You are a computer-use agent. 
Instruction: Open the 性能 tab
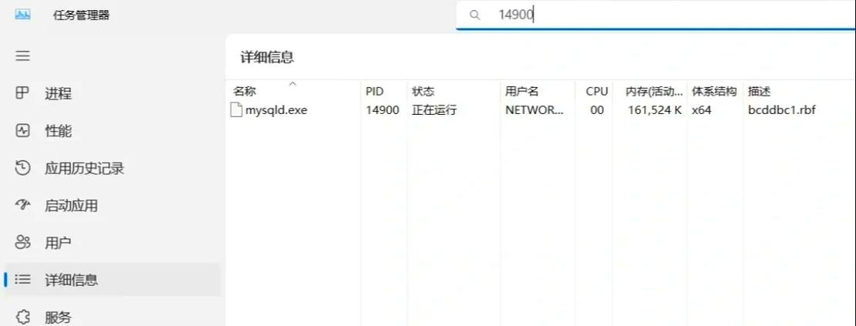(x=113, y=131)
